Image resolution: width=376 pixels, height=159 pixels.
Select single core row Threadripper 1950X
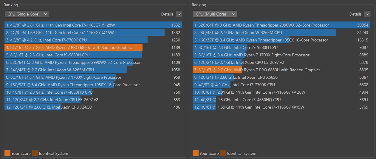(93, 85)
